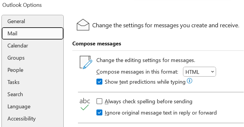
Task: Click the pencil and paper editing icon
Action: tap(85, 62)
